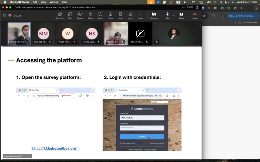Open the Window menu
Viewport: 260px width, 162px height.
(54, 2)
